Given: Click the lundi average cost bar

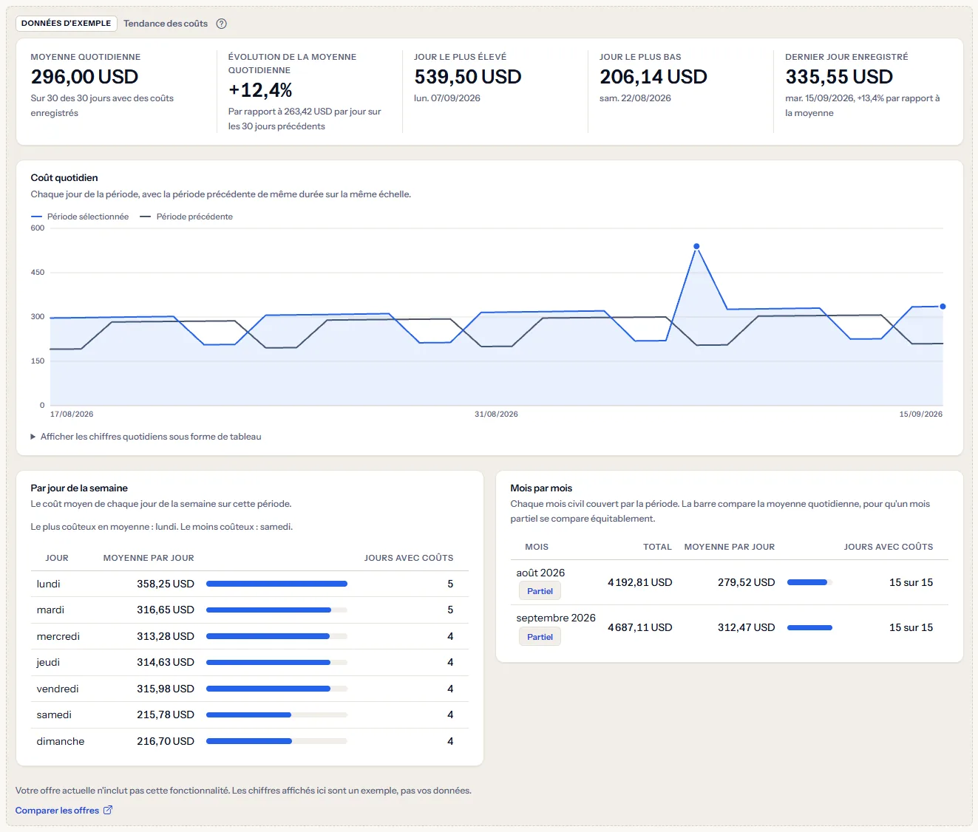Looking at the screenshot, I should (x=276, y=584).
